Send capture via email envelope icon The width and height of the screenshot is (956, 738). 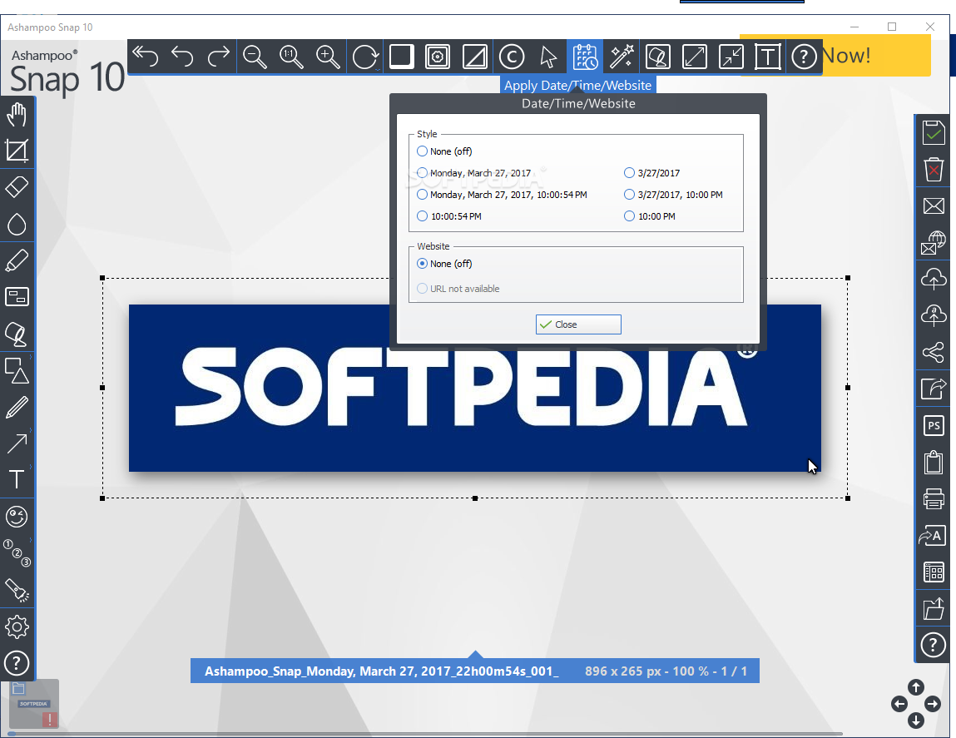tap(934, 206)
